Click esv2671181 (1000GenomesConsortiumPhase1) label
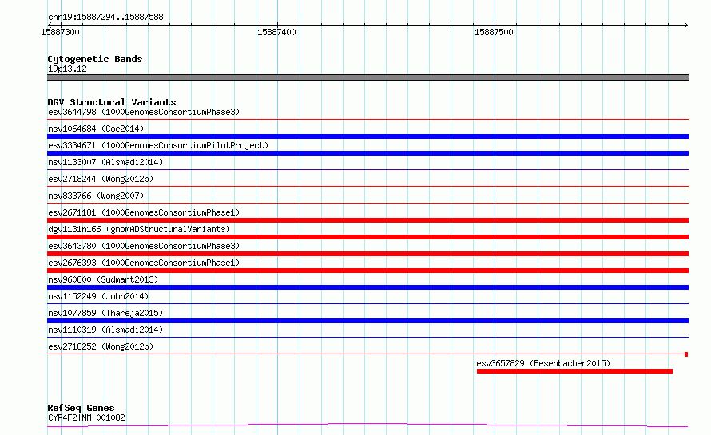 coord(144,212)
